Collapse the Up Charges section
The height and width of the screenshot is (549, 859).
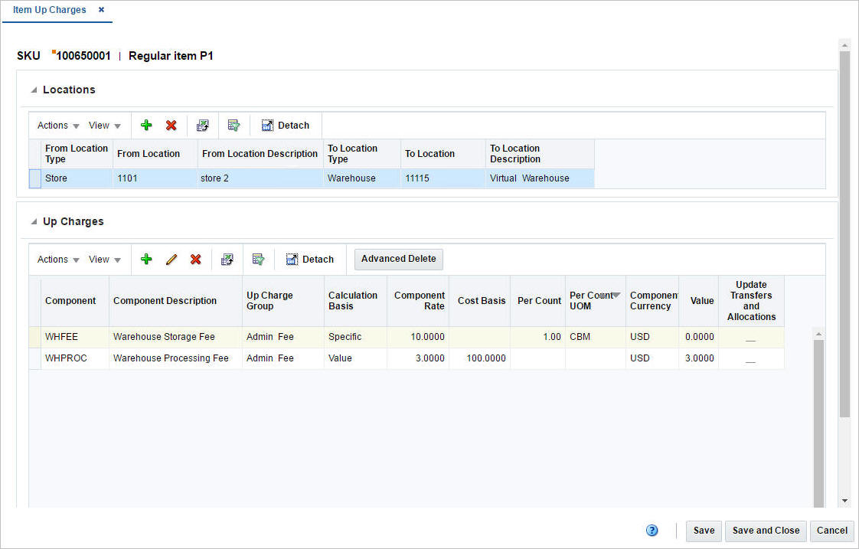coord(33,222)
